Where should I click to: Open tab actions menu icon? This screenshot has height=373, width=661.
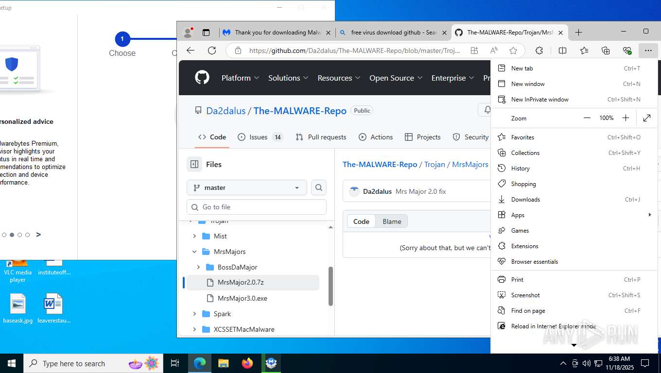pyautogui.click(x=206, y=33)
